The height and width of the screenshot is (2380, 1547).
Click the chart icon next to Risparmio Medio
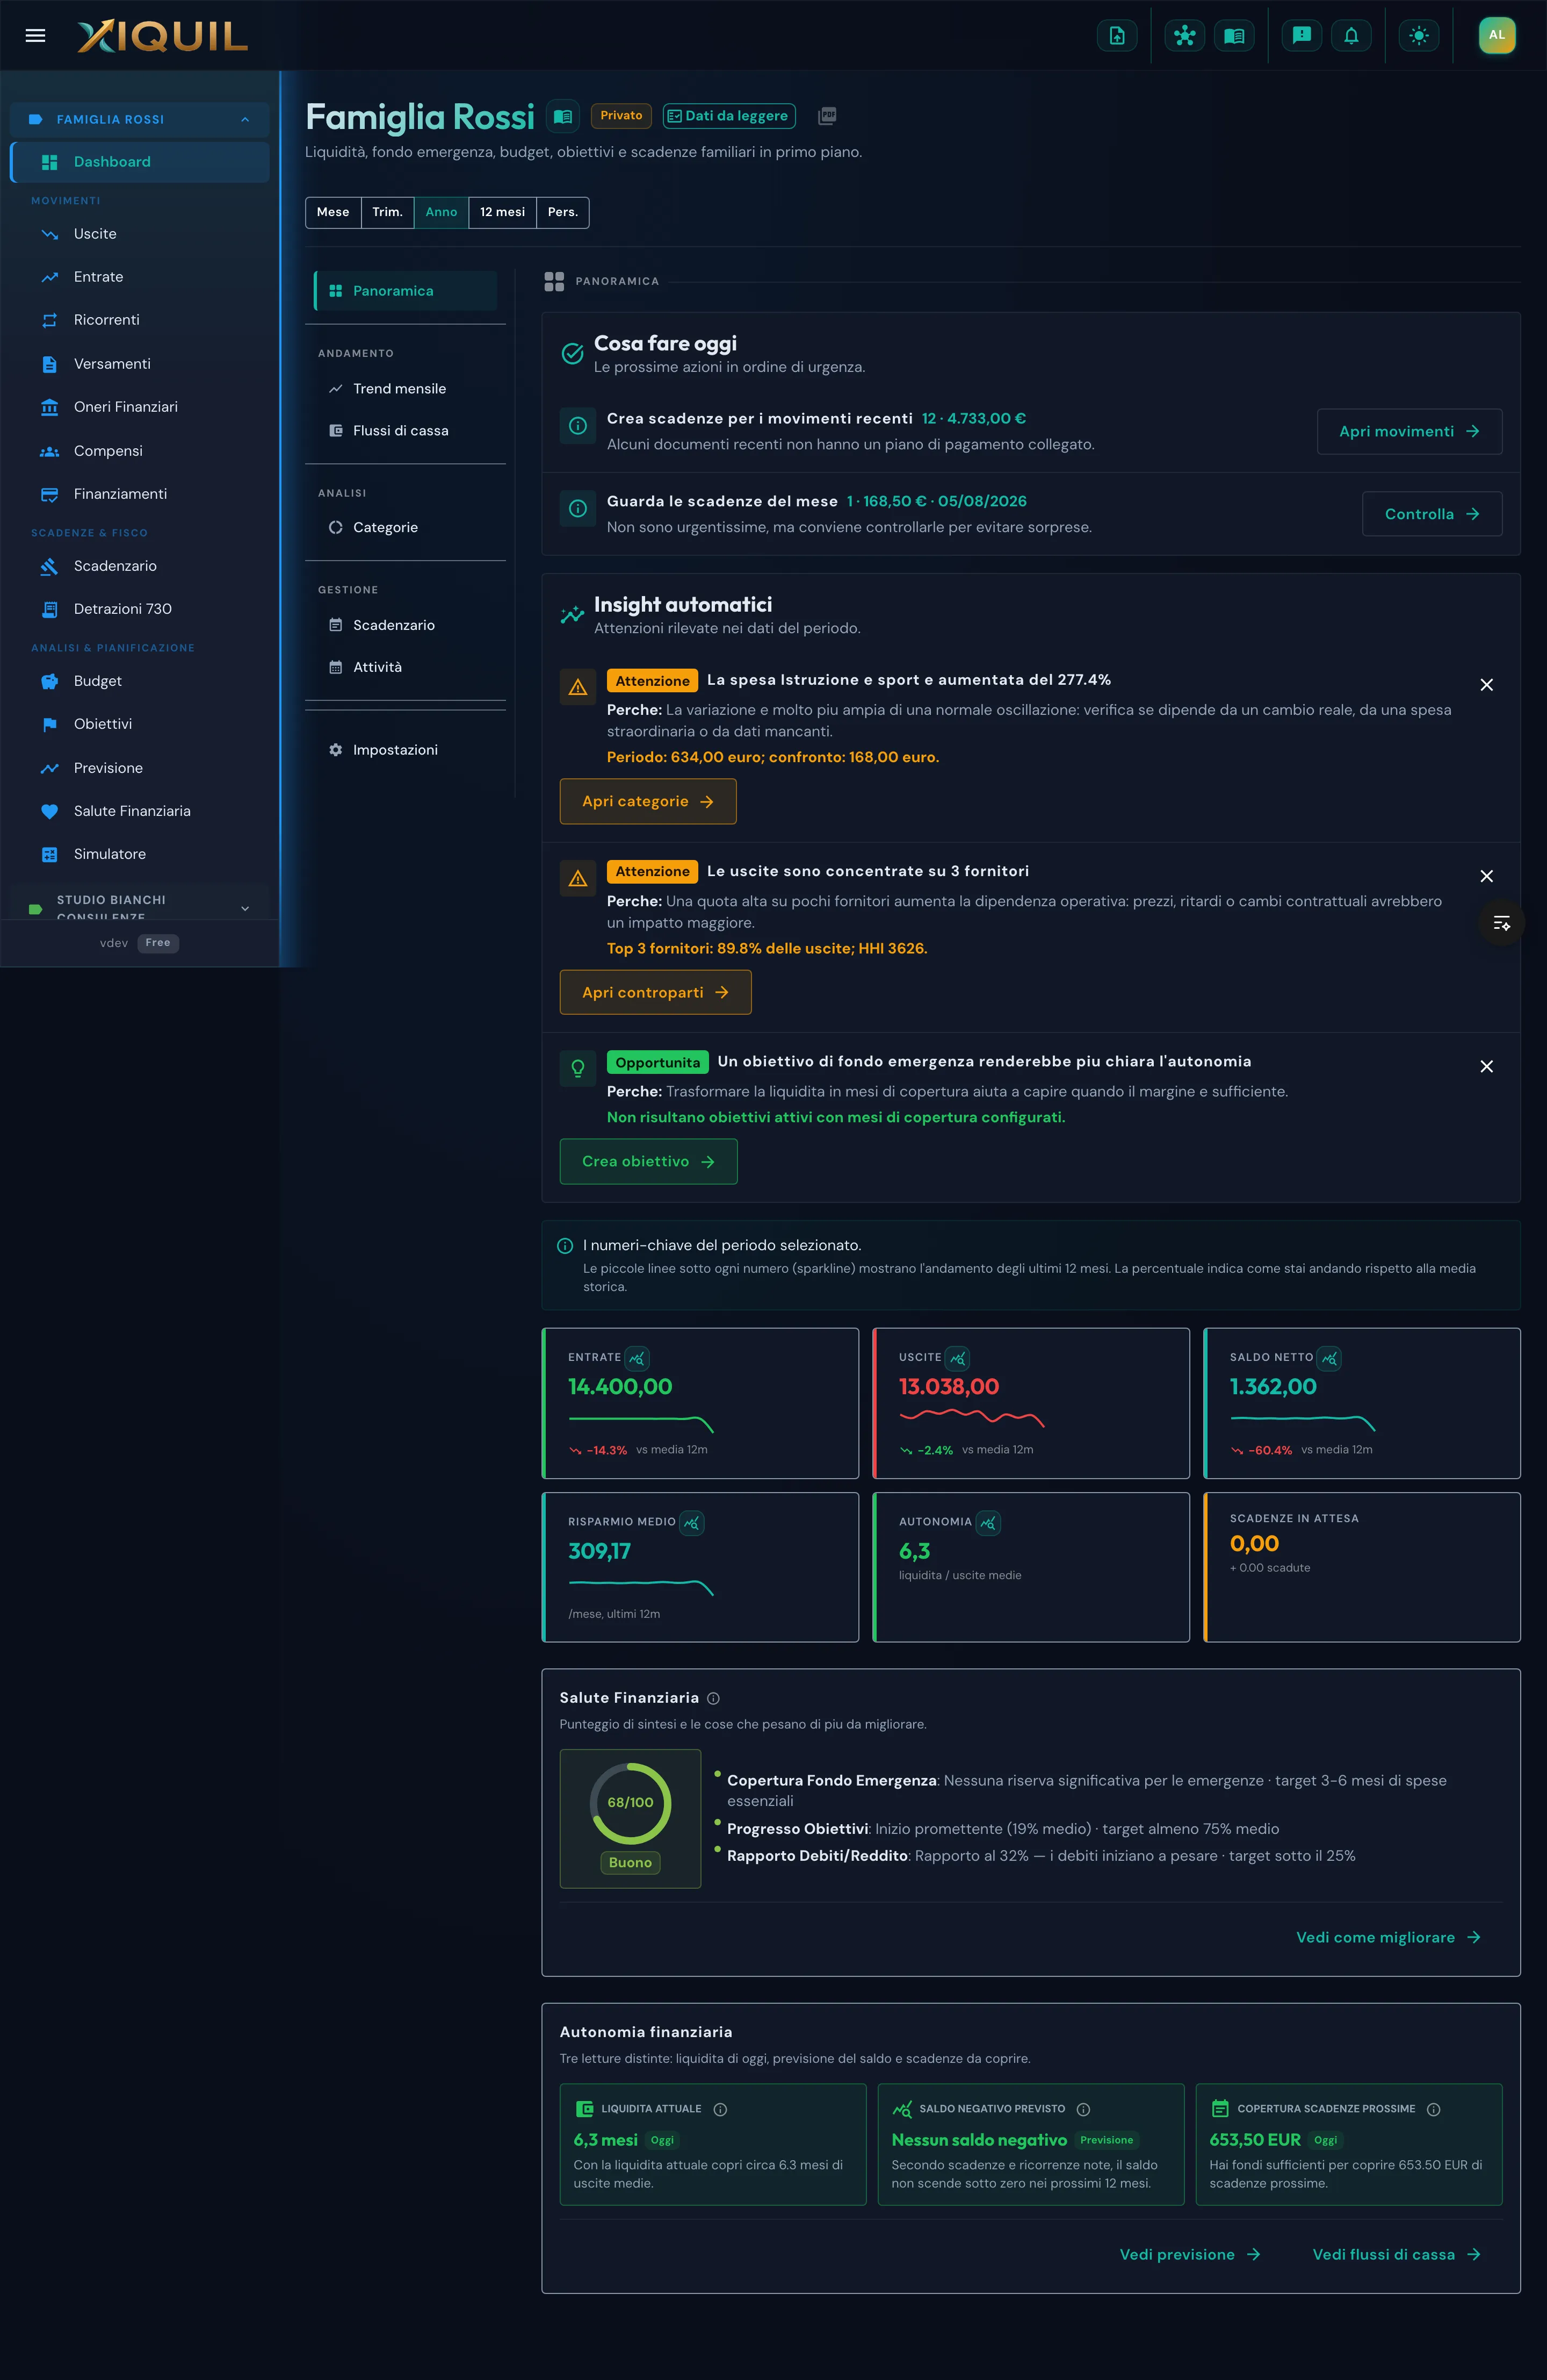click(x=691, y=1523)
